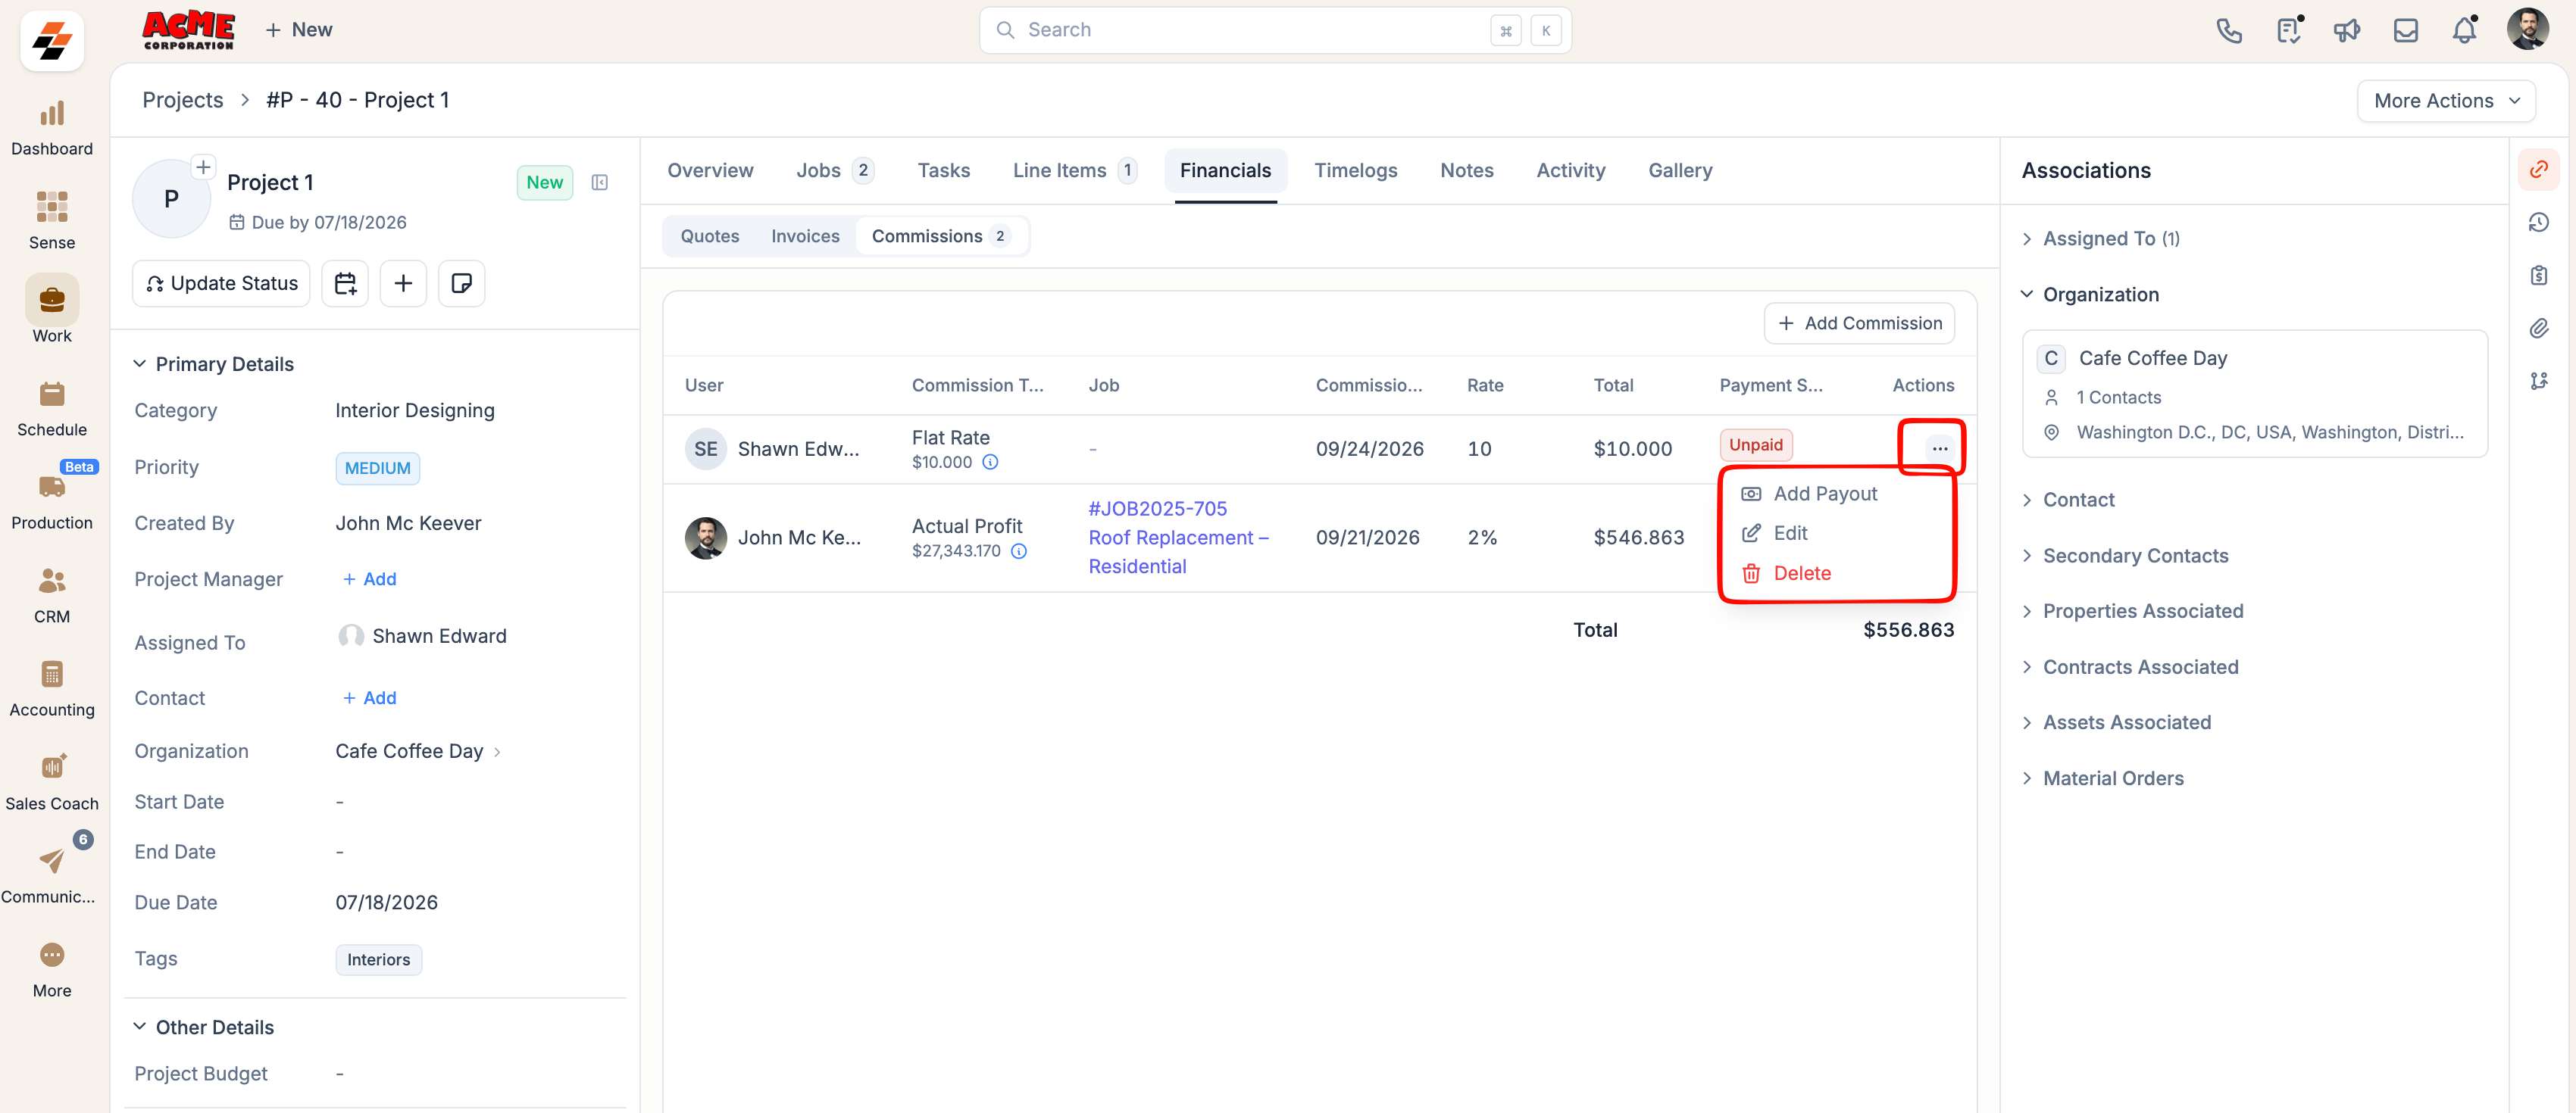Click info icon beside $27,343.170
This screenshot has width=2576, height=1113.
click(1019, 551)
